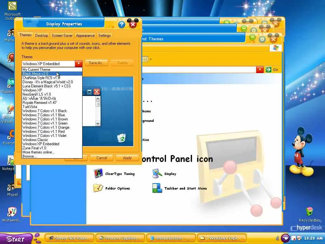Click Browse... at list bottom
Screen dimensions: 325x244
tap(52, 156)
